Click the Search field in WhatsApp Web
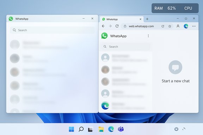The height and width of the screenshot is (135, 203). (x=125, y=47)
